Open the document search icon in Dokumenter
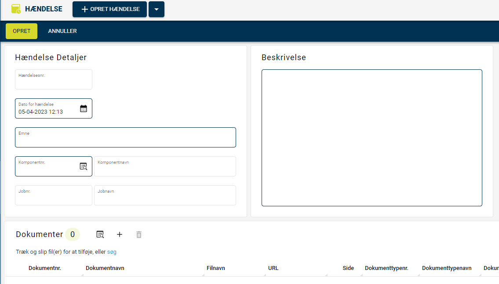 [x=100, y=234]
